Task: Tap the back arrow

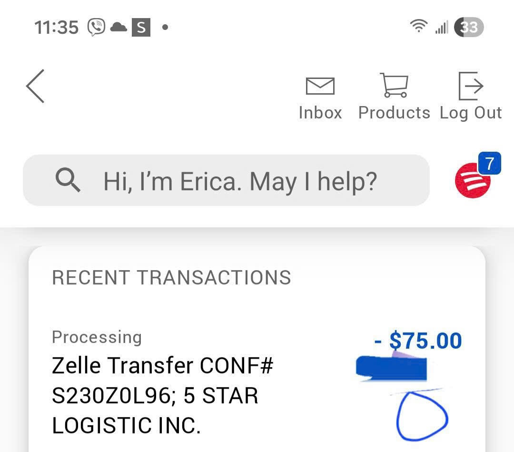Action: (x=36, y=86)
